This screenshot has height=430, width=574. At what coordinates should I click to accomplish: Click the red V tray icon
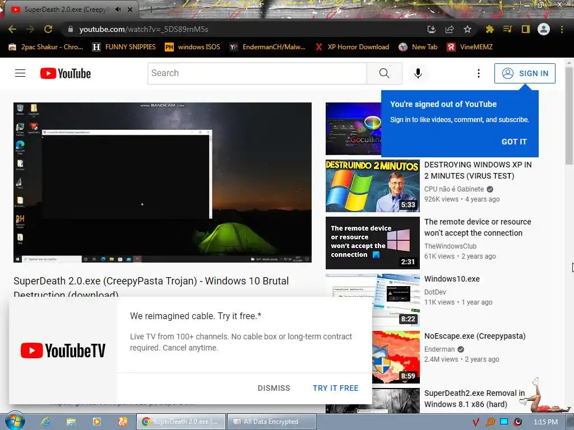pos(475,422)
